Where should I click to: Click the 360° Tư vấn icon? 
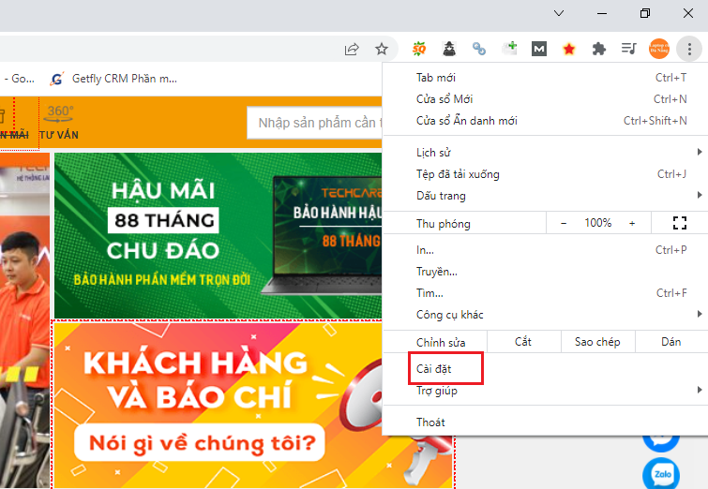[x=59, y=123]
